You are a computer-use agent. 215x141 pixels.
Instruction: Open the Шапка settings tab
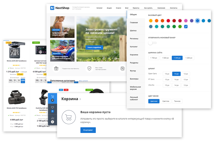pyautogui.click(x=133, y=30)
